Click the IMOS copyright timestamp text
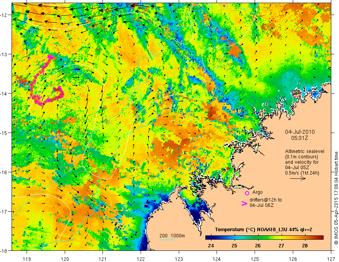The image size is (339, 262). click(336, 198)
